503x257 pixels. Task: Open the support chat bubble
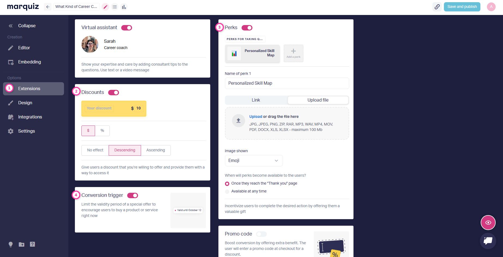488,241
